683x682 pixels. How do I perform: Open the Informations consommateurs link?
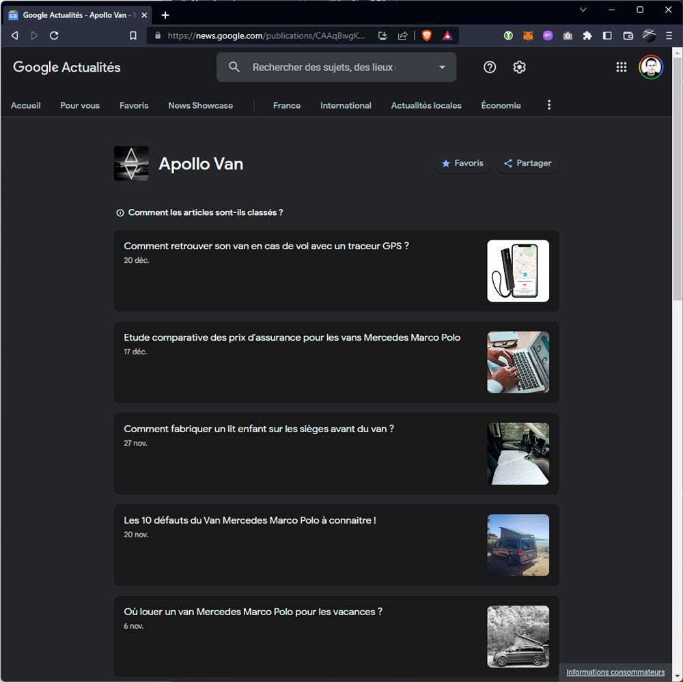pos(615,672)
